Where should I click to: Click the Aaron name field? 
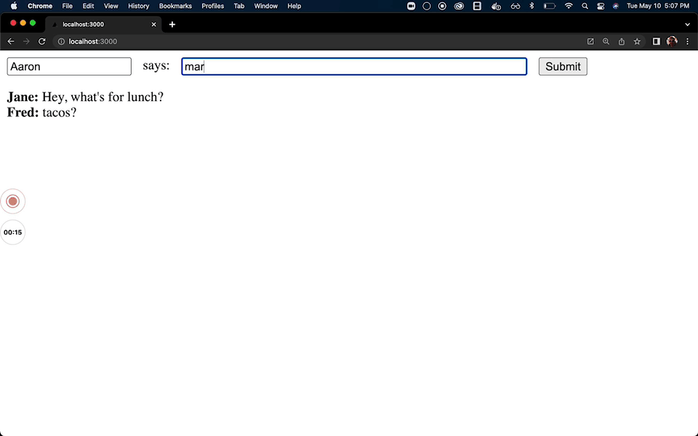point(69,67)
